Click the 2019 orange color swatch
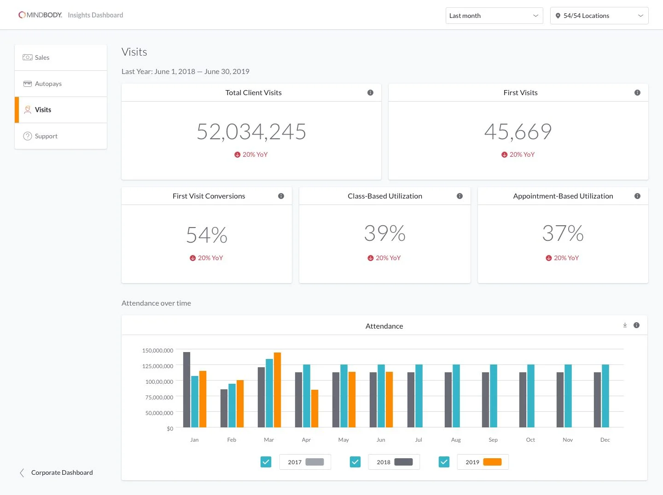The height and width of the screenshot is (495, 663). (x=493, y=462)
